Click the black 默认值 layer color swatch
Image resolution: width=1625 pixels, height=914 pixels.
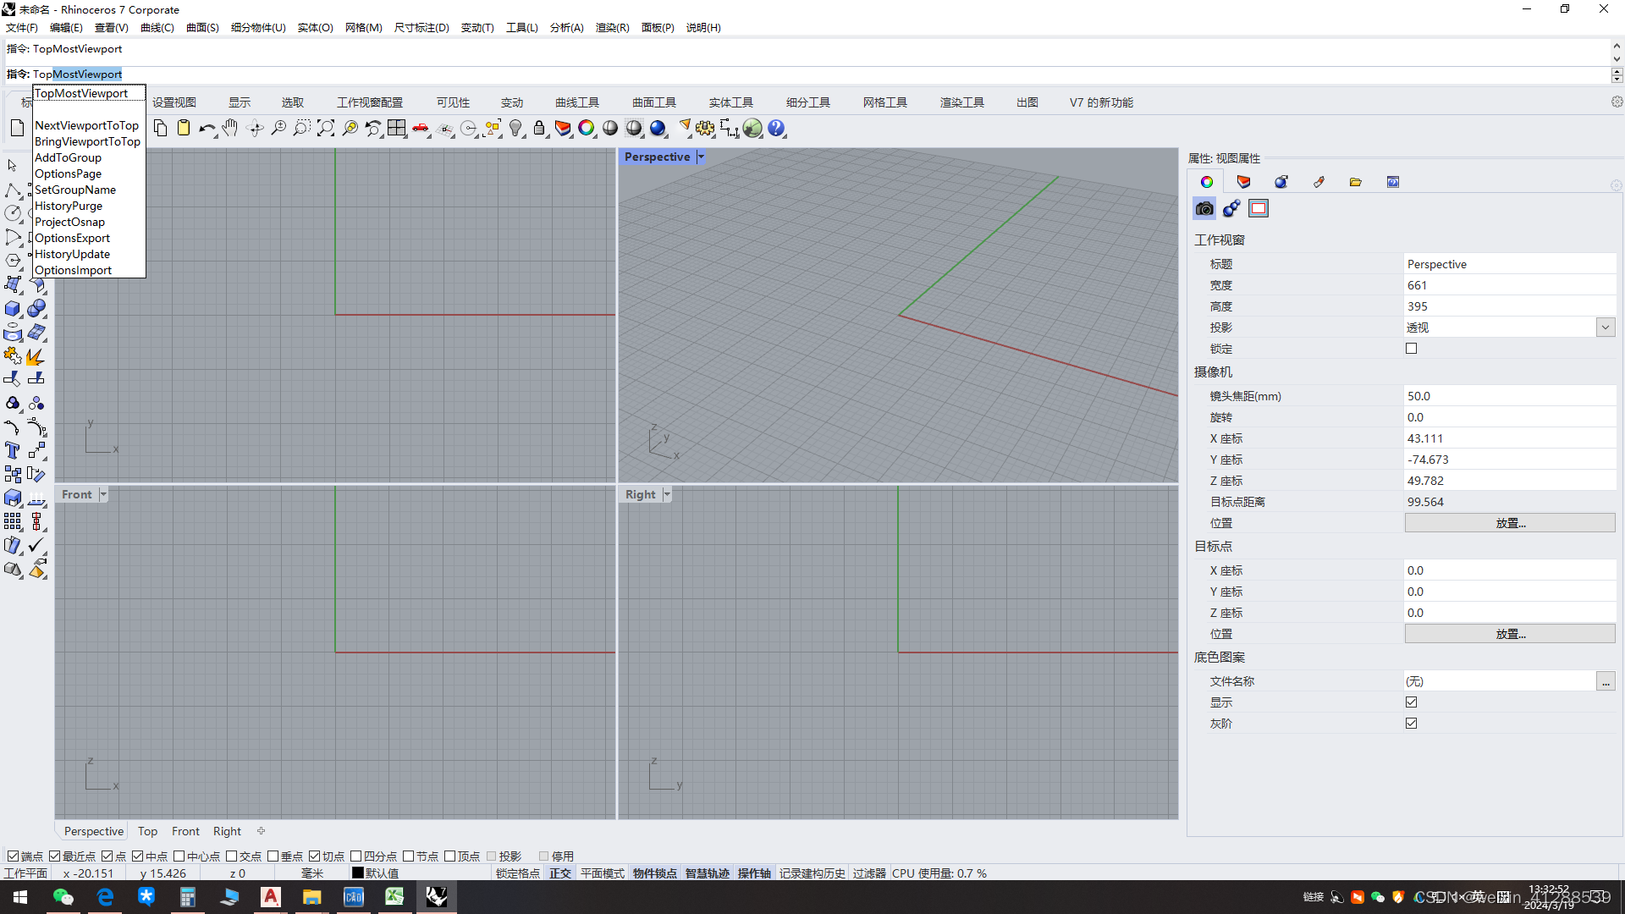tap(358, 873)
